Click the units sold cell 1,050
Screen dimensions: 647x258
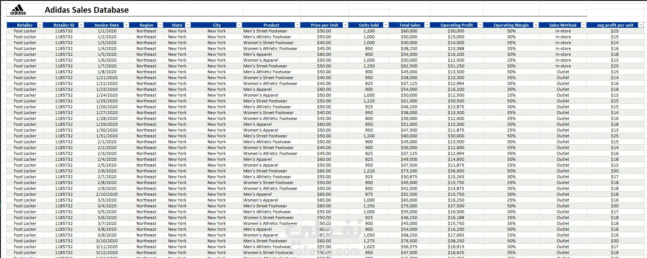[369, 235]
